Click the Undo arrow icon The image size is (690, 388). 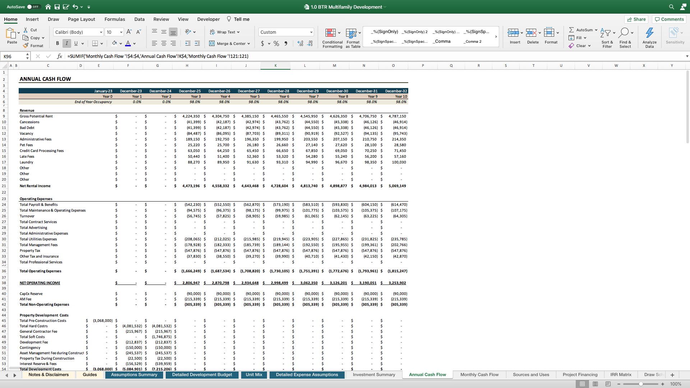75,7
